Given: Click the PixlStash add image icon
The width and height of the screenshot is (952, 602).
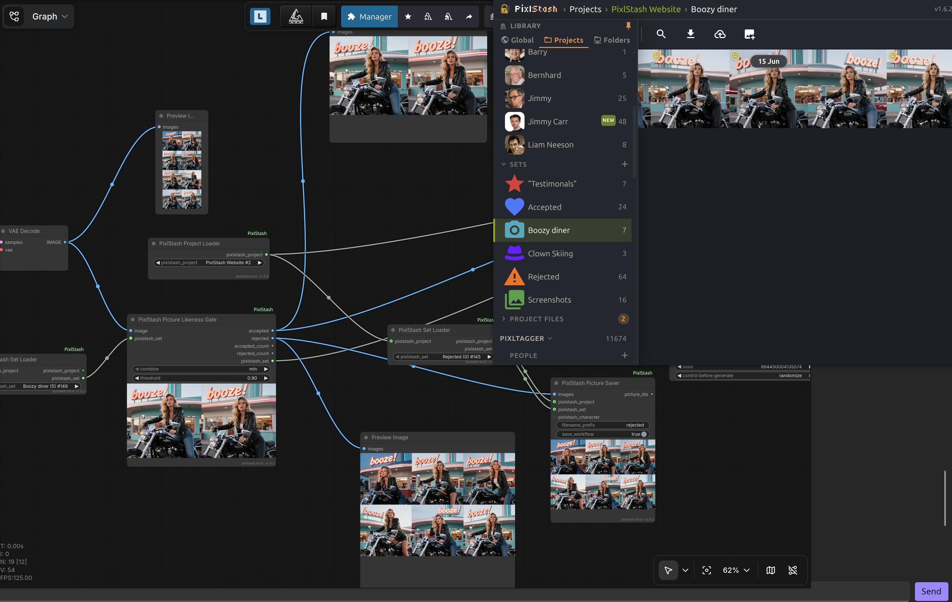Looking at the screenshot, I should click(x=750, y=34).
